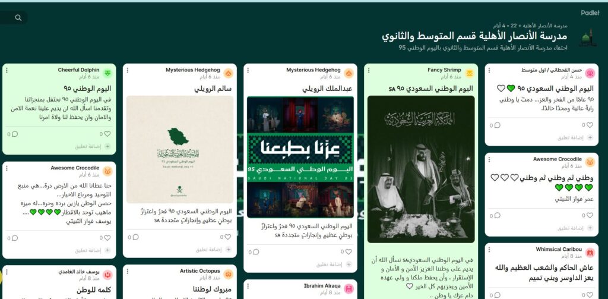
Task: Like the Cheerful Dolphin post heart
Action: tap(107, 134)
